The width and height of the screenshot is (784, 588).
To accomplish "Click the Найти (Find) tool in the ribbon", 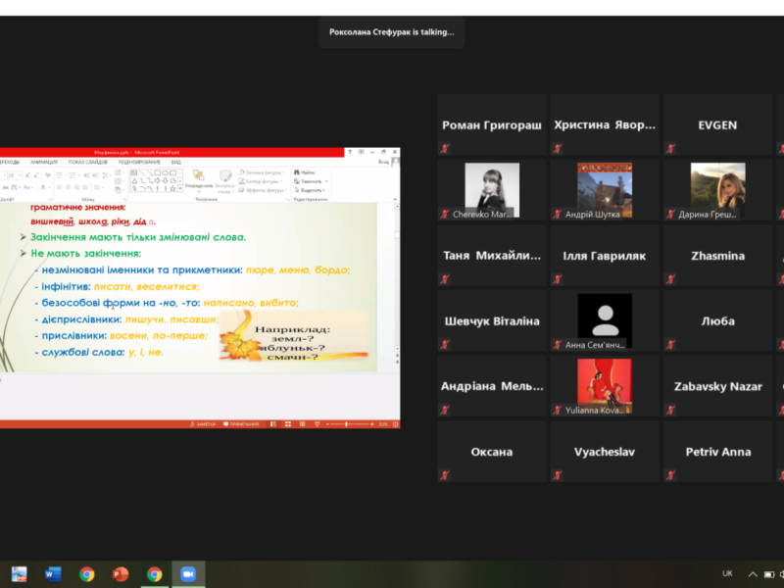I will (304, 172).
